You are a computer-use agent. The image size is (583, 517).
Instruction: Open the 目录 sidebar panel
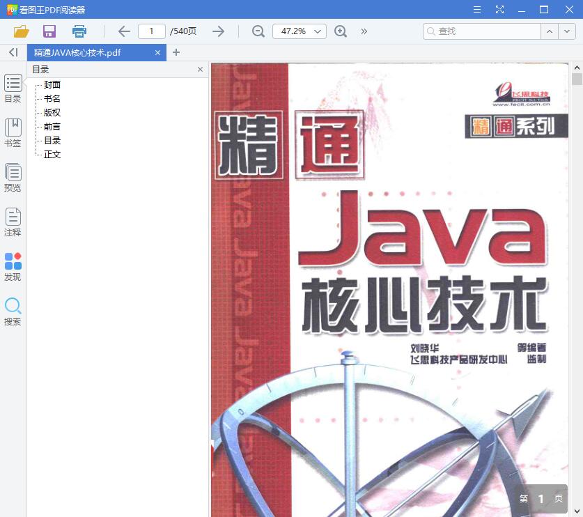click(x=13, y=88)
